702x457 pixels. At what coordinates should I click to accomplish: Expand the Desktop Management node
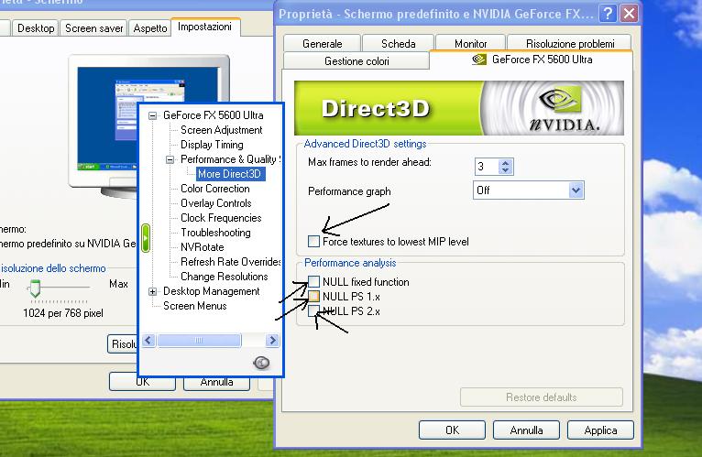(x=153, y=291)
